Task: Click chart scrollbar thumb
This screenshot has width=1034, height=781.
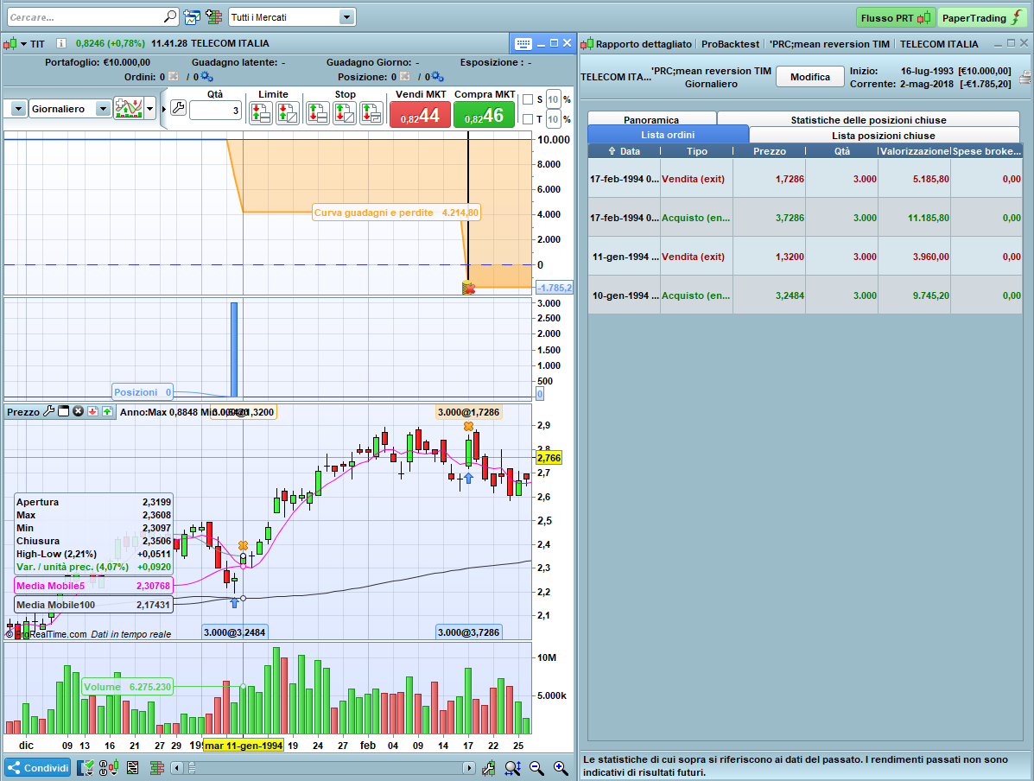Action: pos(192,768)
